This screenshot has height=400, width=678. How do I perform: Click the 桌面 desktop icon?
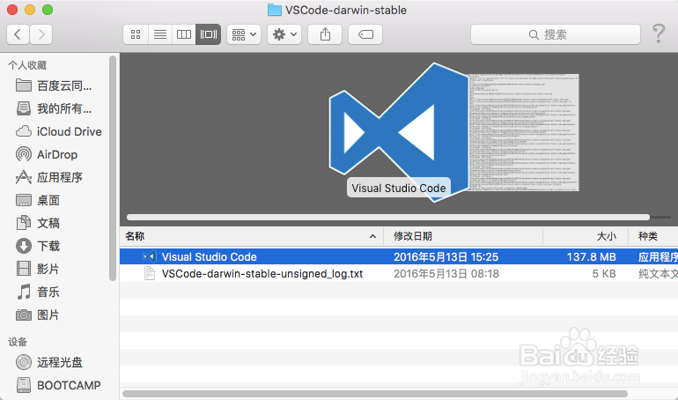[x=24, y=200]
